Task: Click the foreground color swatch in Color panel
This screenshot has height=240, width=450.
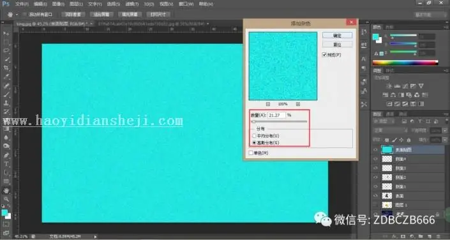Action: [x=375, y=36]
